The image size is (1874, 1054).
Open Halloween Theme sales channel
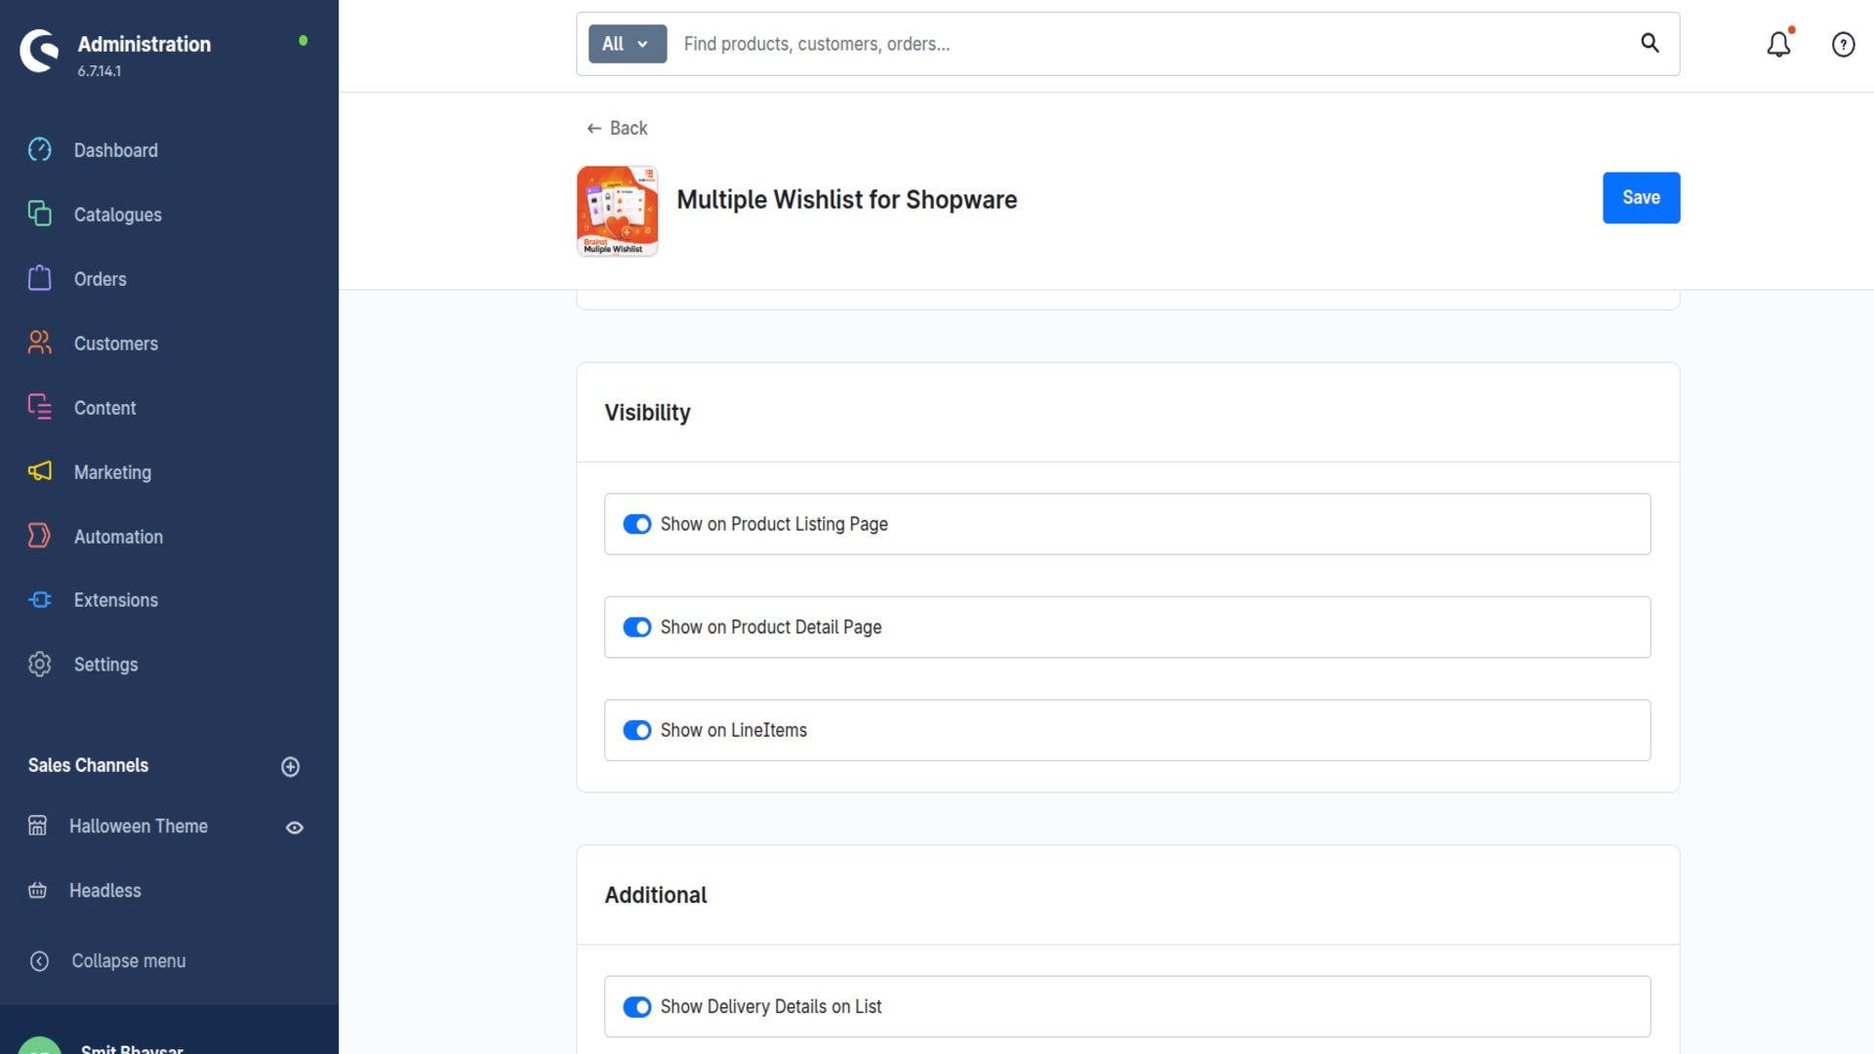coord(139,827)
